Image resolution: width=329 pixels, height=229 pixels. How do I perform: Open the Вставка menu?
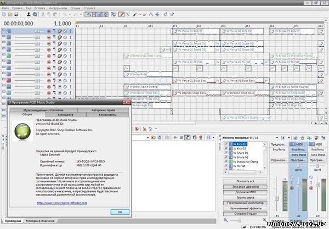pos(39,8)
